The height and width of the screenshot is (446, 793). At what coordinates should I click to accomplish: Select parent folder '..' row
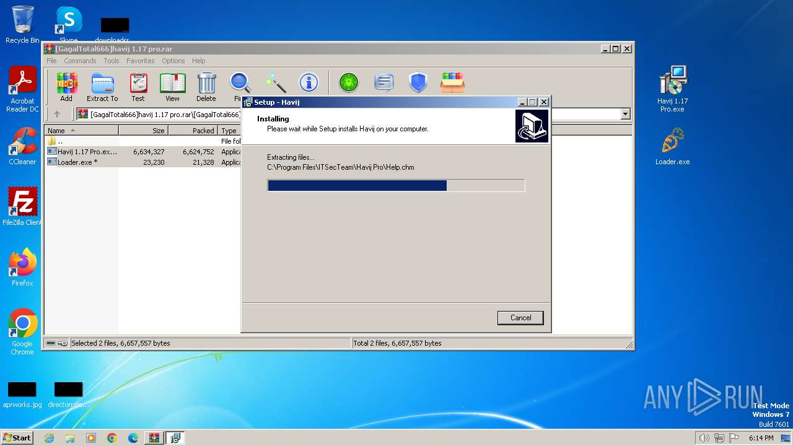[x=143, y=141]
